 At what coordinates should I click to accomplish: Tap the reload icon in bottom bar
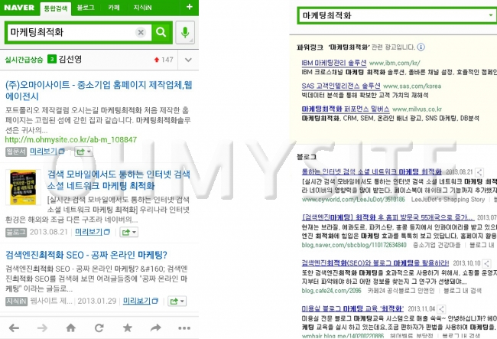[x=99, y=328]
